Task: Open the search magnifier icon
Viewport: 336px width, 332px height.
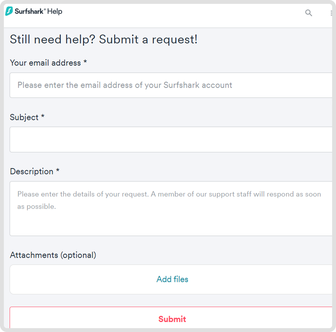Action: pos(308,13)
